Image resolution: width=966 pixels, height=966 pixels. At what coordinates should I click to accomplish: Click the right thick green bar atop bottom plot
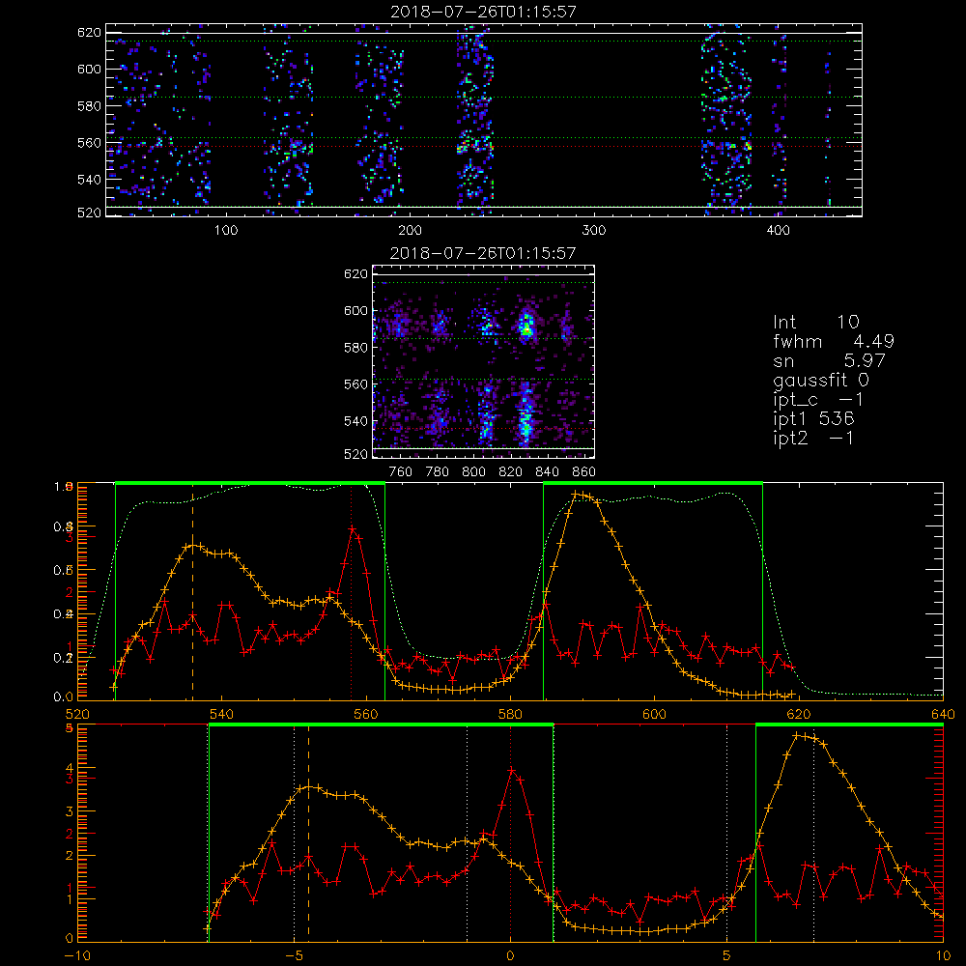(849, 725)
